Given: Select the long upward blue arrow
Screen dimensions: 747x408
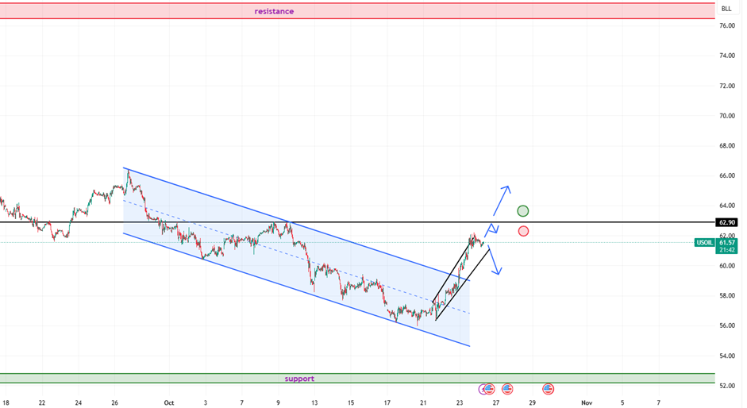Looking at the screenshot, I should [501, 200].
